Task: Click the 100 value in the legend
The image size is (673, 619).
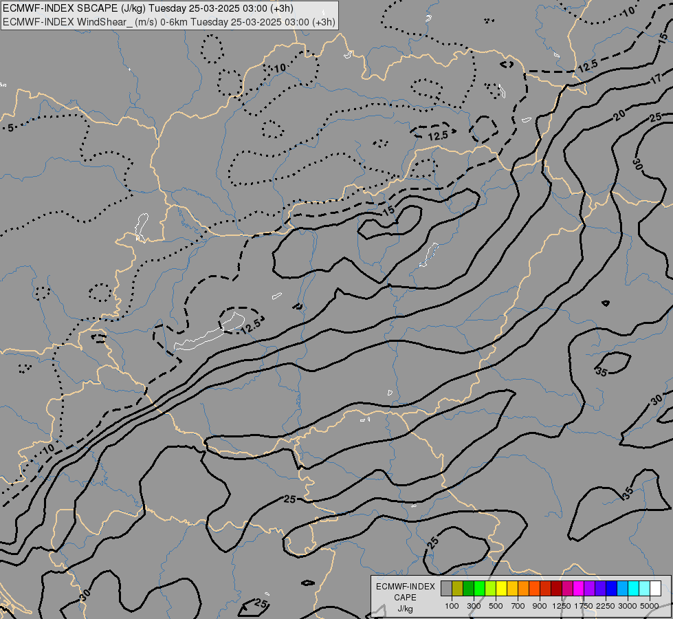Action: [x=452, y=606]
